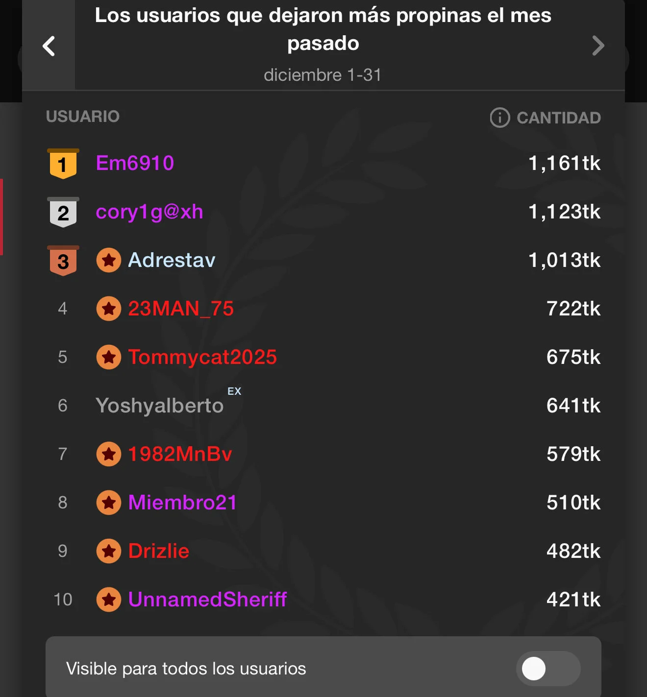Open 1982MnBv user profile
The height and width of the screenshot is (697, 647).
coord(180,454)
